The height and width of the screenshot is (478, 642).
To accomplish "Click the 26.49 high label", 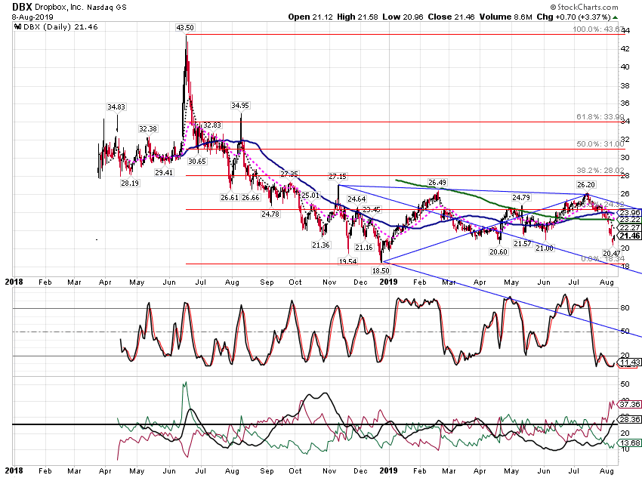I will [437, 183].
